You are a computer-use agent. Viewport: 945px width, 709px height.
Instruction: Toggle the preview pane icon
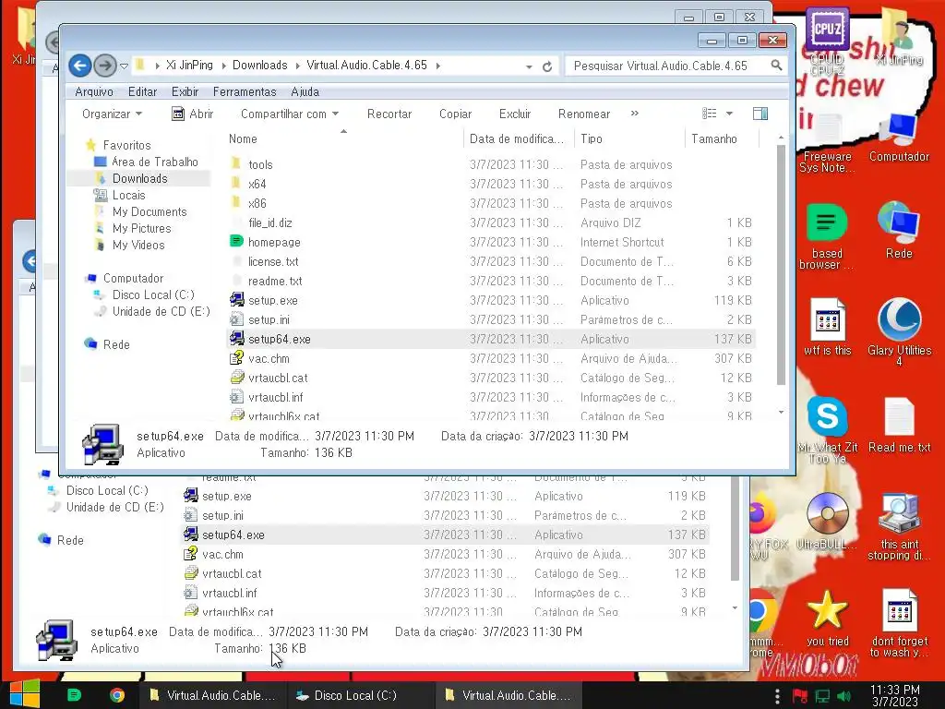pyautogui.click(x=760, y=114)
